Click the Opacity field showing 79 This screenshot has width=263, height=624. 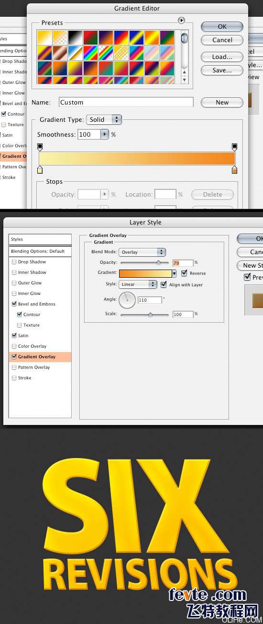tap(183, 263)
